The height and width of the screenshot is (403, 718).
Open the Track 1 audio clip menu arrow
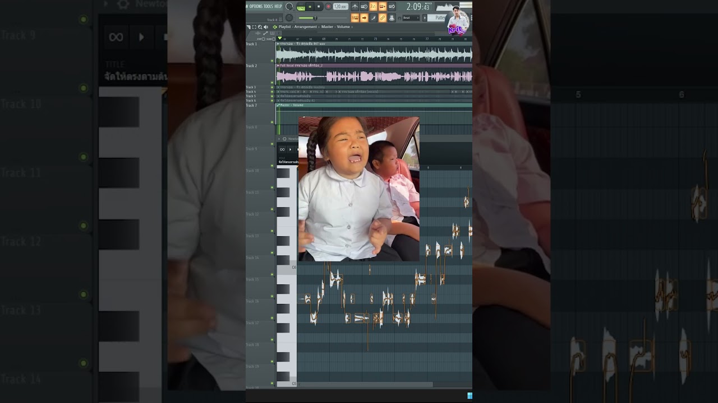coord(278,44)
